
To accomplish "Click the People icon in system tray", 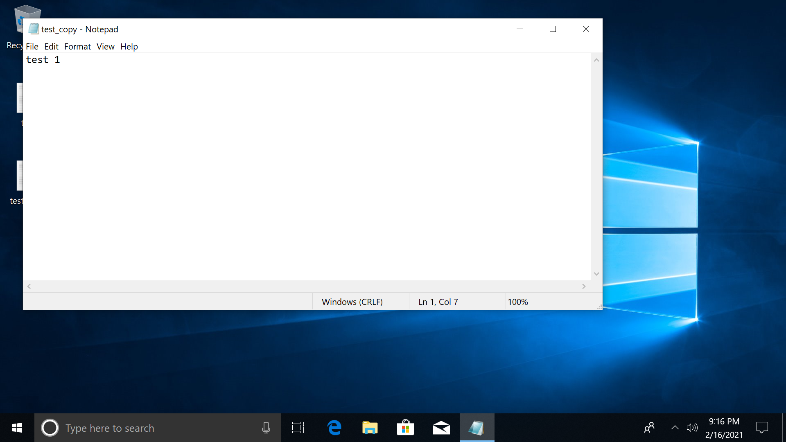I will coord(649,427).
